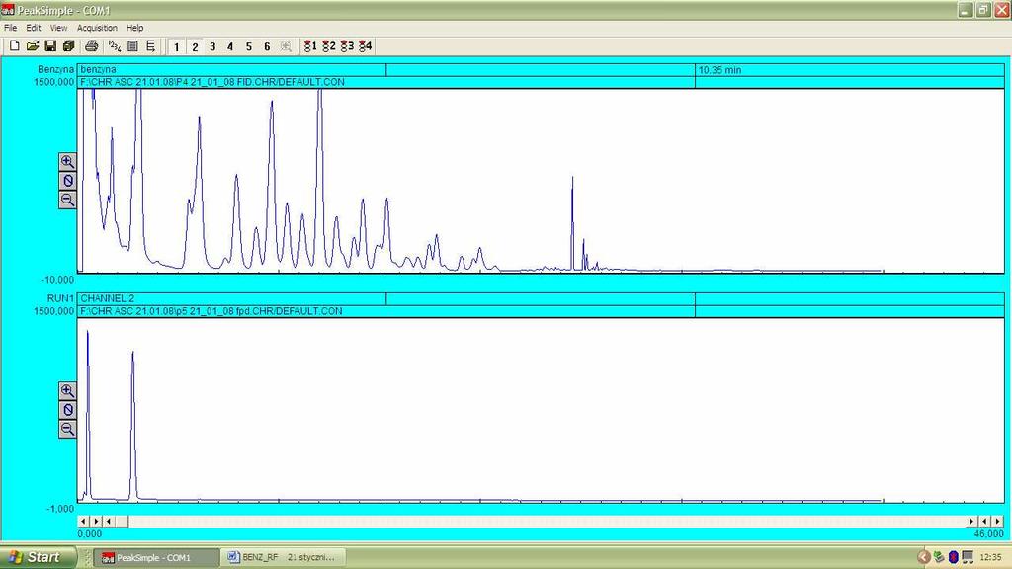Screen dimensions: 1012x569
Task: Open the results table icon in the toolbar
Action: (132, 45)
